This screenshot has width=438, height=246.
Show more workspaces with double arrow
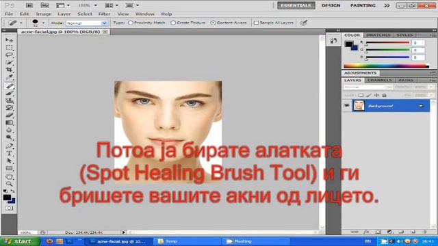[387, 5]
